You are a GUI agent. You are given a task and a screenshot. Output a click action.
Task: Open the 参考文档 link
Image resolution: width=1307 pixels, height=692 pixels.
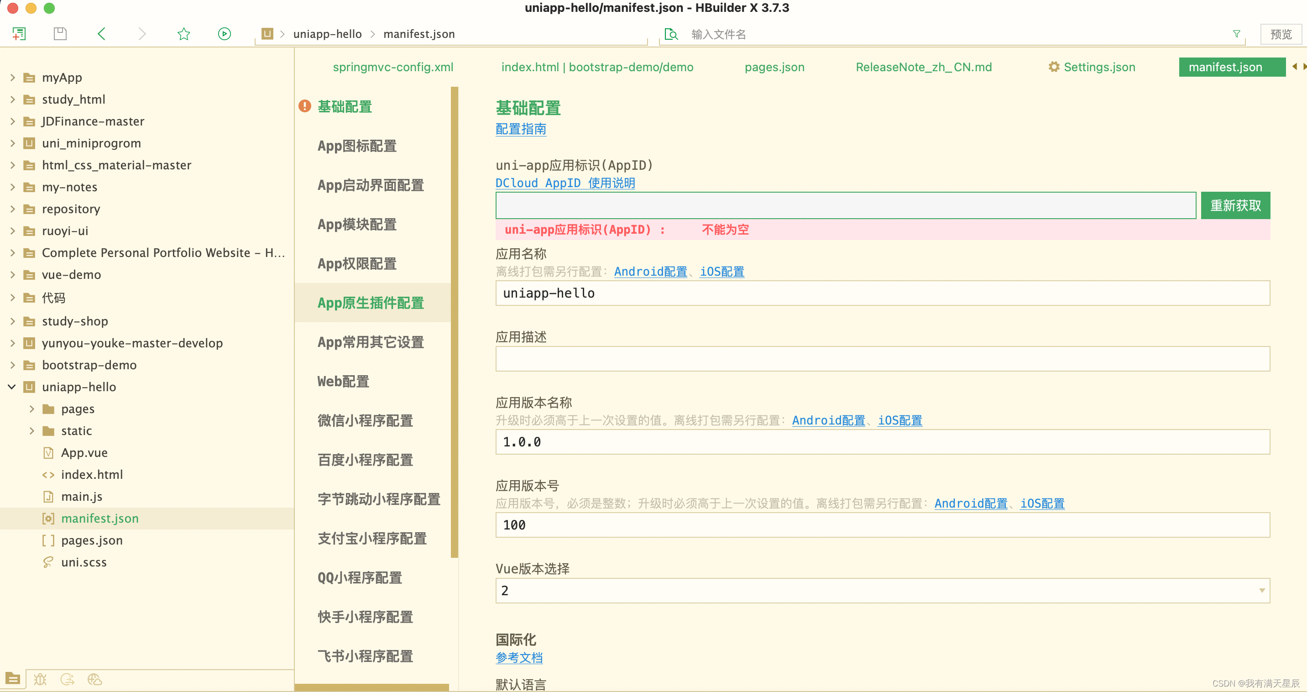coord(519,657)
